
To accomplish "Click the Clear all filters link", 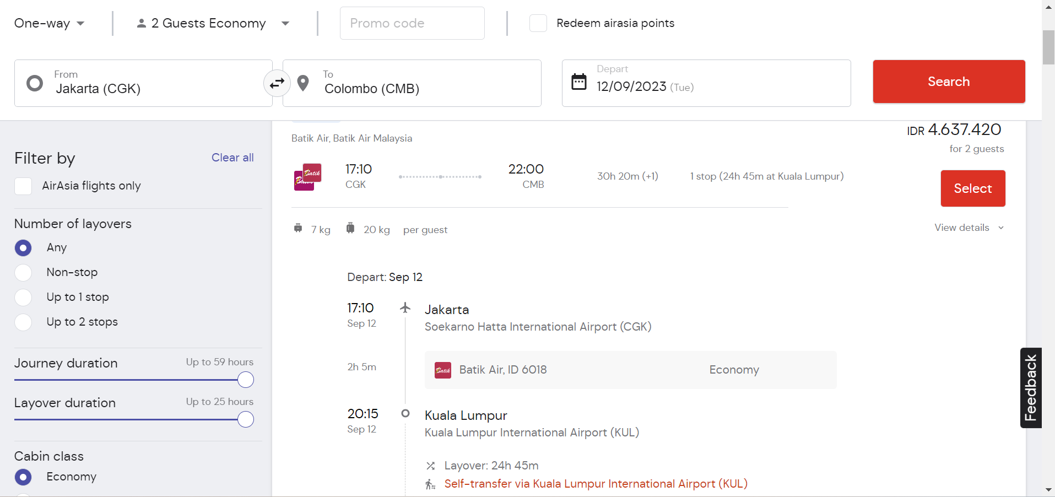I will [232, 158].
